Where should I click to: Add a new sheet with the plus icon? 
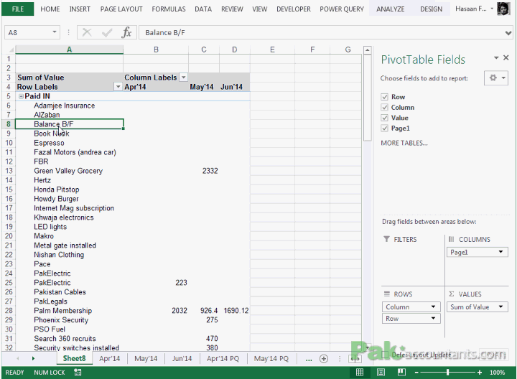324,359
